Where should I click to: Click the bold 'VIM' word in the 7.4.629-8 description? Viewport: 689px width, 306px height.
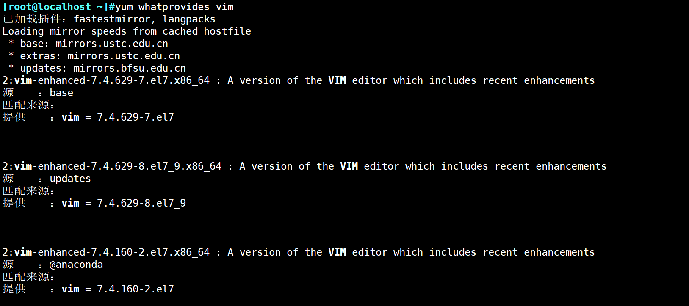click(349, 166)
